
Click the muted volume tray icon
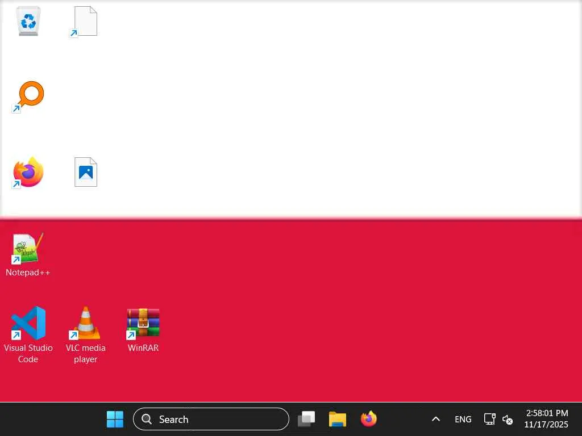pyautogui.click(x=508, y=420)
